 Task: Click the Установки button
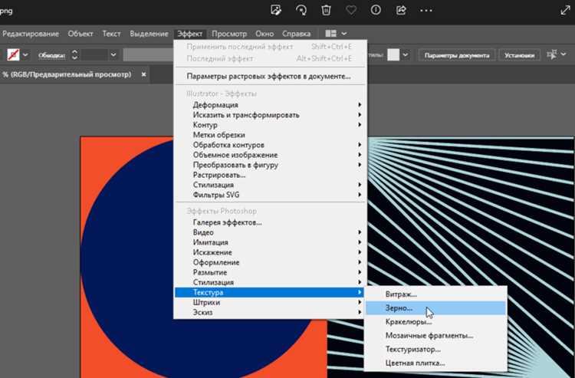[519, 55]
